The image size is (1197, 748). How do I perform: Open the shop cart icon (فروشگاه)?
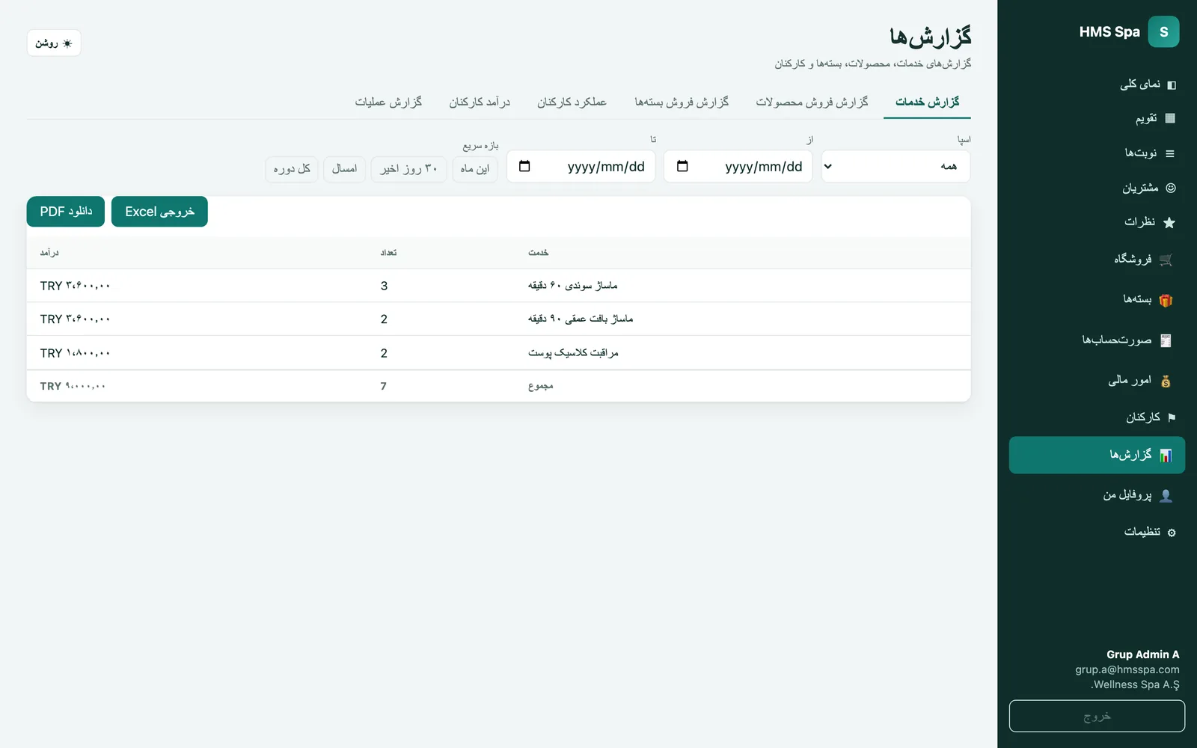tap(1166, 260)
